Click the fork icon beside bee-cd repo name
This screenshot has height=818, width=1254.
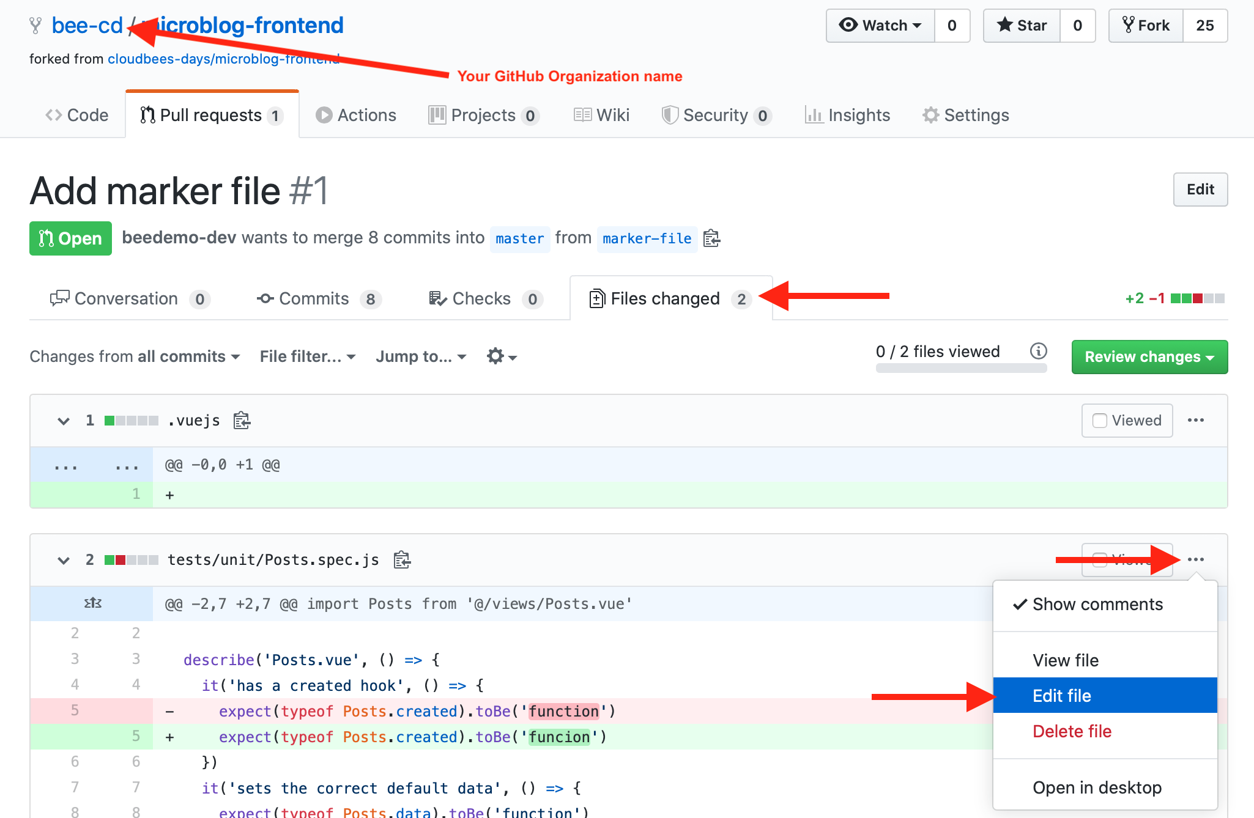coord(35,26)
